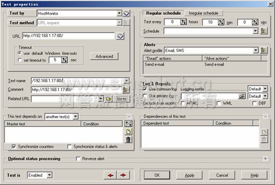Toggle Synchronize status & alerts checkbox
Image resolution: width=275 pixels, height=185 pixels.
point(69,146)
